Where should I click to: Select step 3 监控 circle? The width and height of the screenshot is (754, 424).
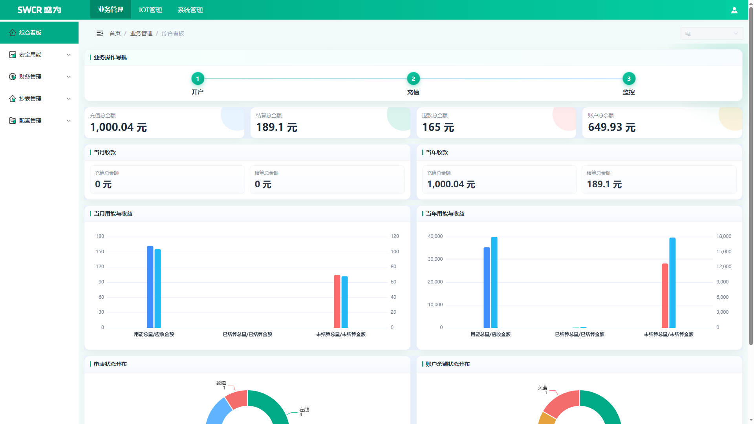(629, 79)
